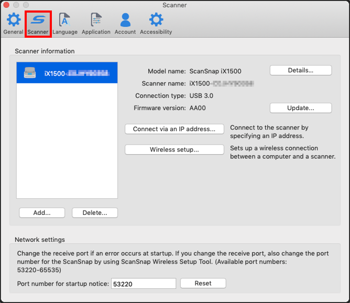Click the Add... scanner button
This screenshot has height=303, width=350.
(x=42, y=213)
